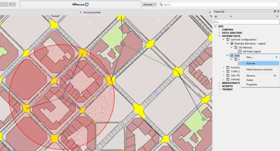Screen dimensions: 280x151
Task: Collapse the Eixample Barcelona - original node
Action: point(227,43)
